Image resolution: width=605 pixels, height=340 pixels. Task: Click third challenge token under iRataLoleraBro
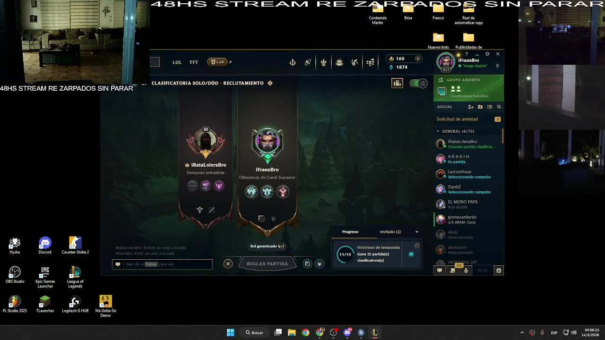[219, 186]
